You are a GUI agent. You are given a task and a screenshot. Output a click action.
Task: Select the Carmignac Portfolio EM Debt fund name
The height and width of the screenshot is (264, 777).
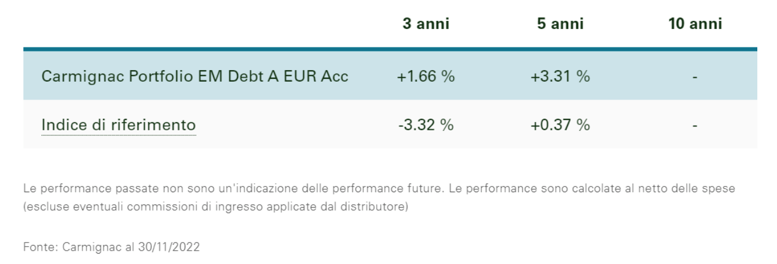pos(195,76)
